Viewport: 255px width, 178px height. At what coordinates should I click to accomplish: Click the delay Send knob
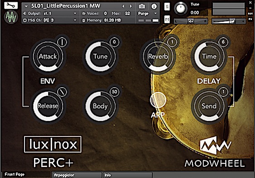pyautogui.click(x=209, y=106)
